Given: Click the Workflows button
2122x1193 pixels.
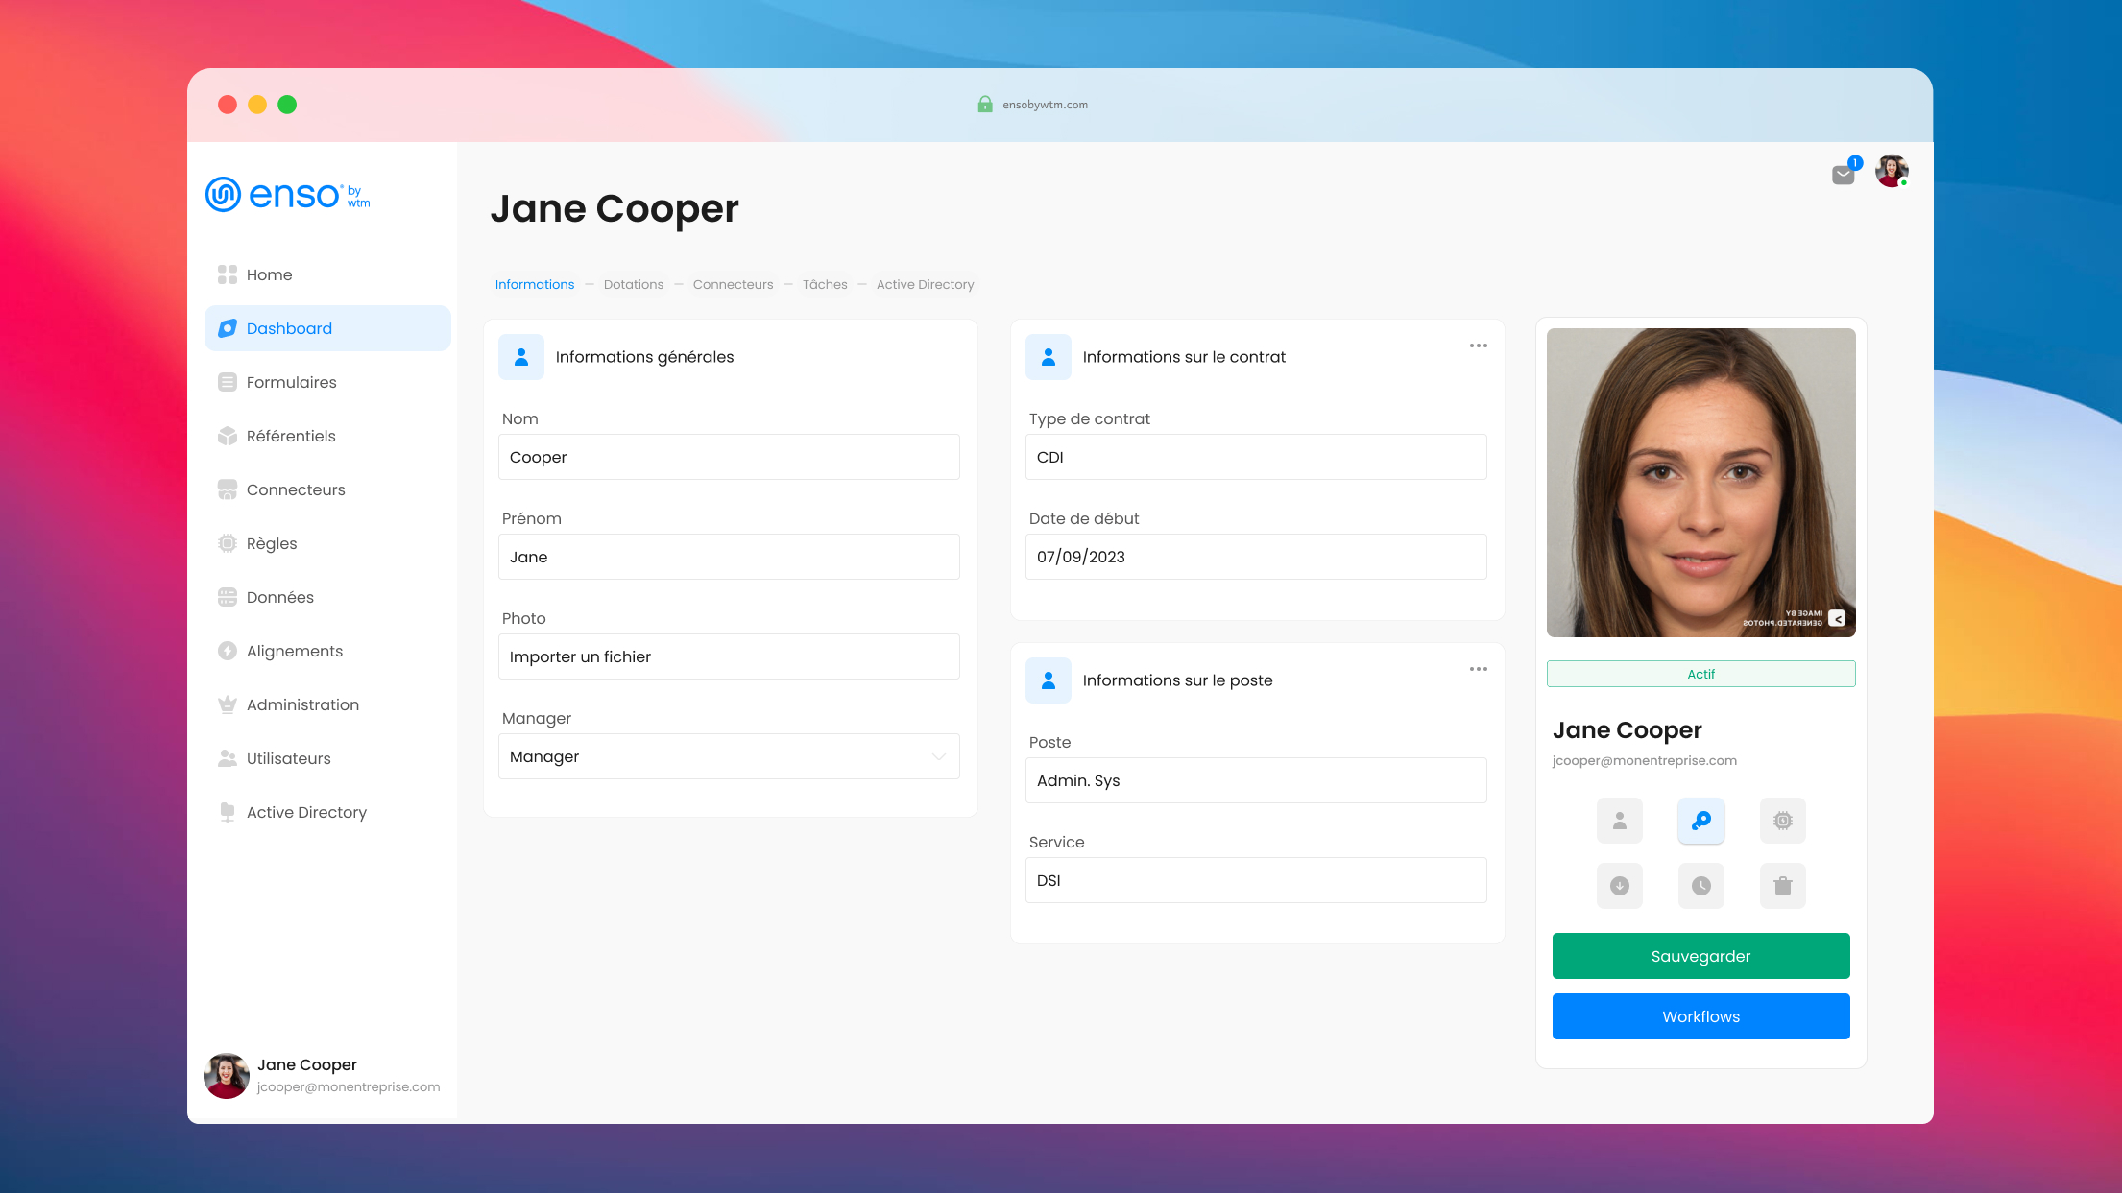Looking at the screenshot, I should coord(1700,1016).
